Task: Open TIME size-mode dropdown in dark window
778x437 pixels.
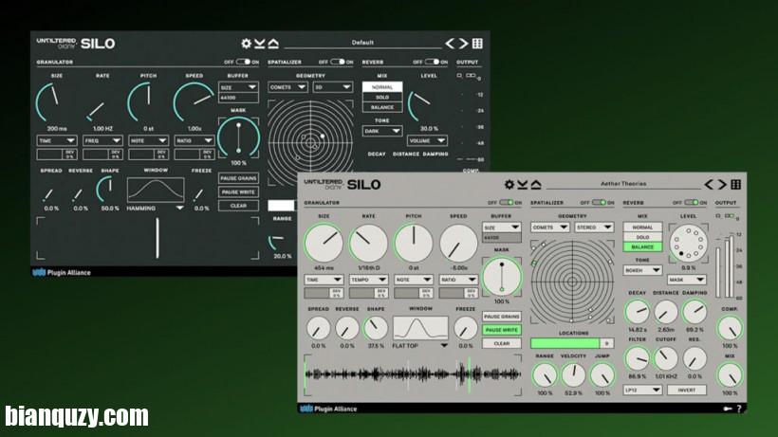Action: [57, 140]
